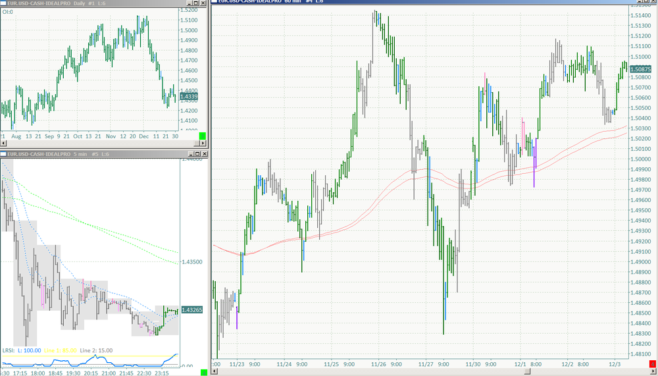Click the 11/30 date label on 60 min chart

coord(473,364)
